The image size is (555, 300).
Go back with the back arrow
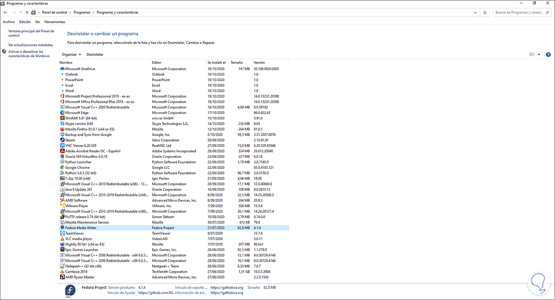(6, 12)
